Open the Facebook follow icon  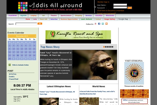point(99,24)
